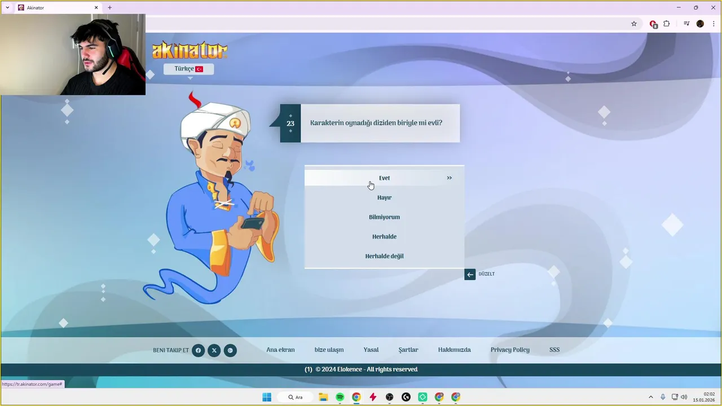The width and height of the screenshot is (722, 406).
Task: Open the network tray icon
Action: (x=675, y=397)
